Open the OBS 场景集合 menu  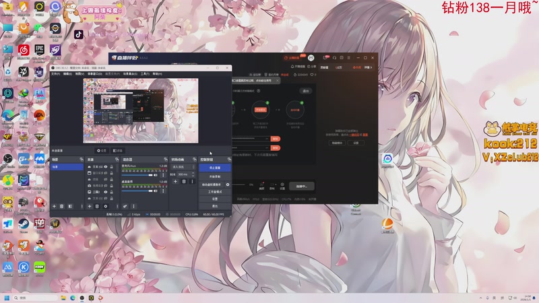pos(130,74)
